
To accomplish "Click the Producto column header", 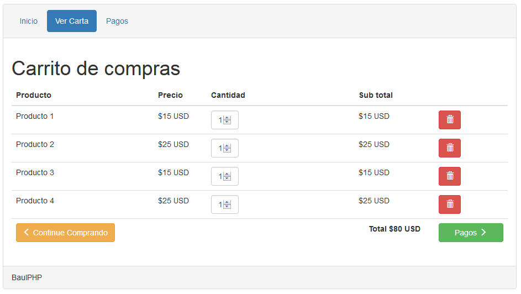I will click(34, 95).
